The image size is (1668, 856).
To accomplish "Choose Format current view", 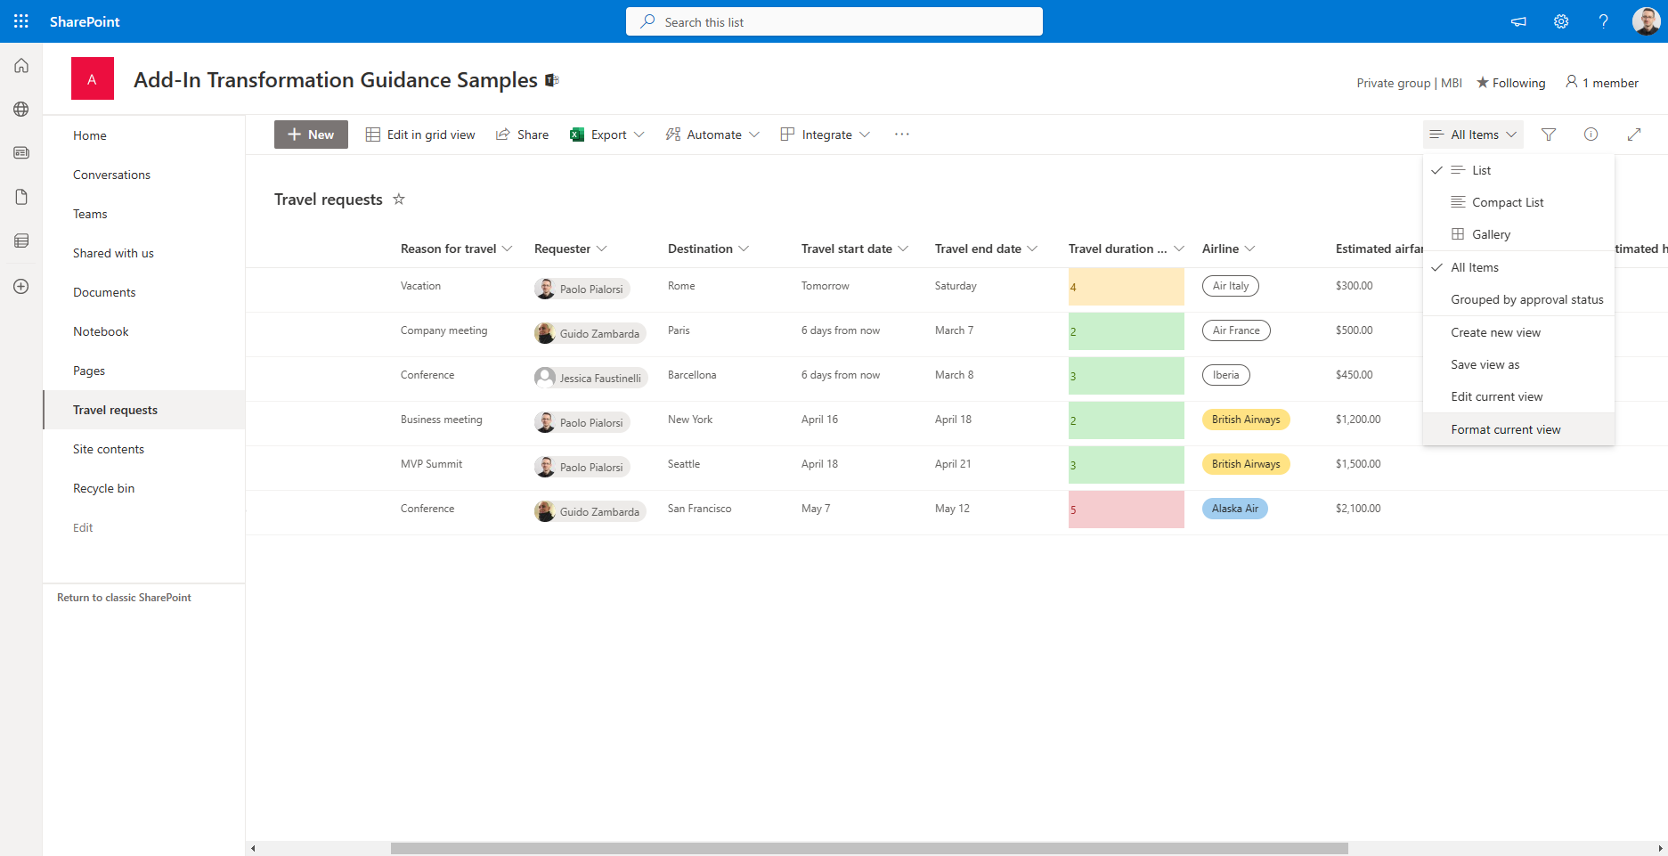I will tap(1505, 429).
